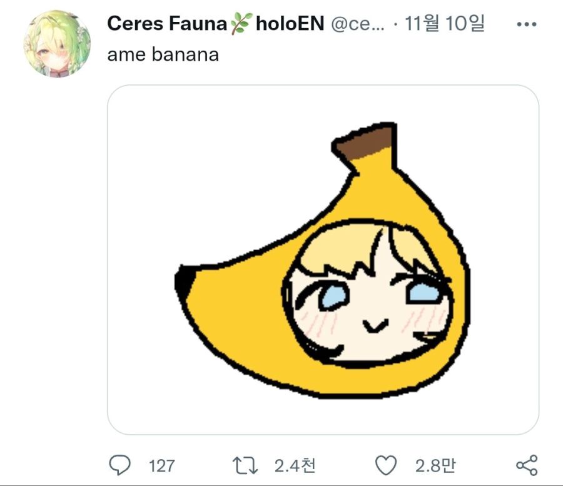
Task: Open Ceres Fauna's profile avatar
Action: tap(57, 44)
